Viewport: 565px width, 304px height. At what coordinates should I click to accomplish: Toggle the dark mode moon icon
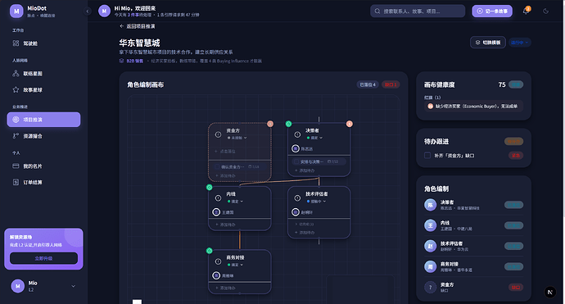click(x=546, y=11)
